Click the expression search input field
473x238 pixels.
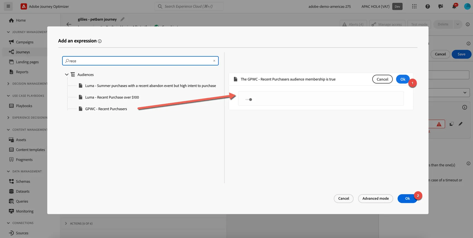click(x=140, y=61)
